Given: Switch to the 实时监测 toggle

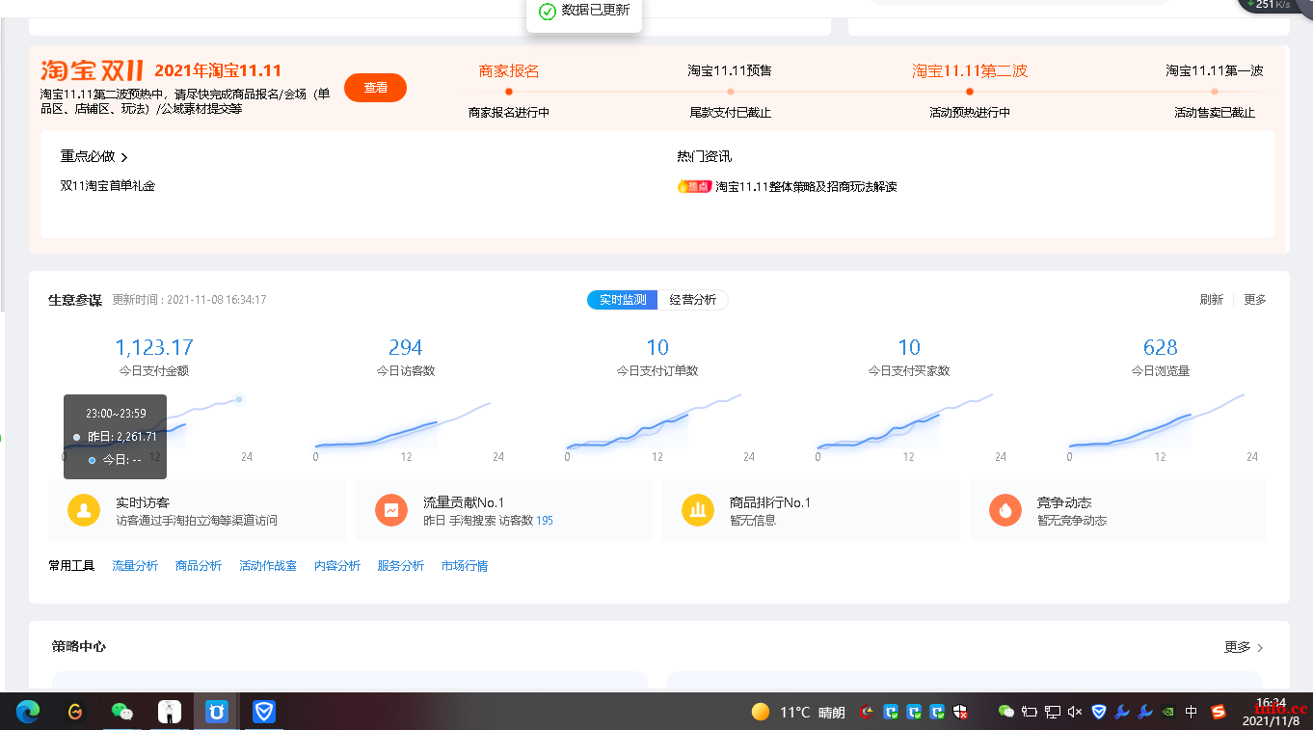Looking at the screenshot, I should pyautogui.click(x=623, y=300).
